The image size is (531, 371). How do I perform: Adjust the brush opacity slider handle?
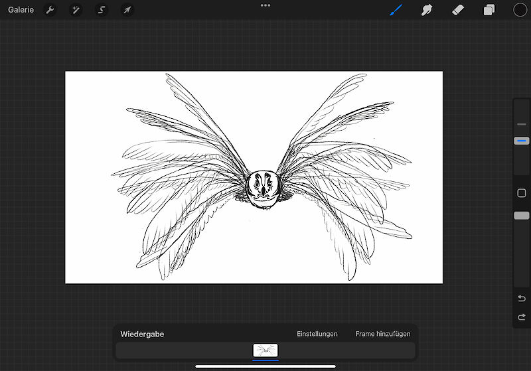coord(522,216)
